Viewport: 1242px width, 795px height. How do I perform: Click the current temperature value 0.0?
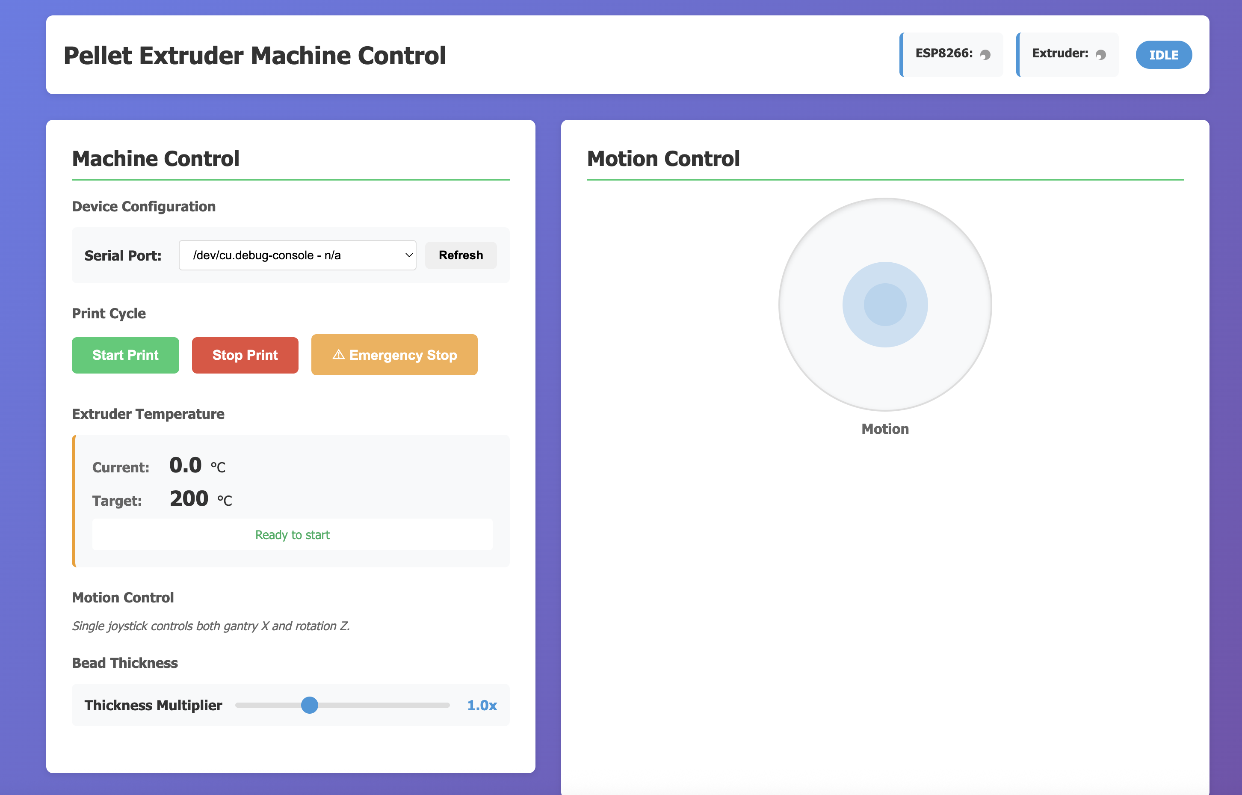pyautogui.click(x=185, y=465)
